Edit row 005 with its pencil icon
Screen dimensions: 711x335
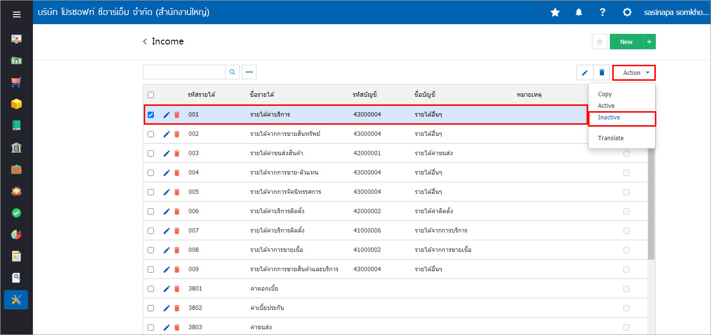point(166,192)
